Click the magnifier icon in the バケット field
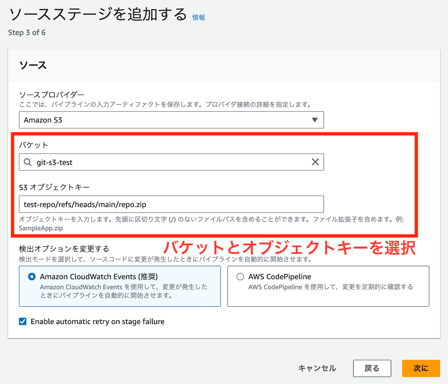 tap(28, 162)
